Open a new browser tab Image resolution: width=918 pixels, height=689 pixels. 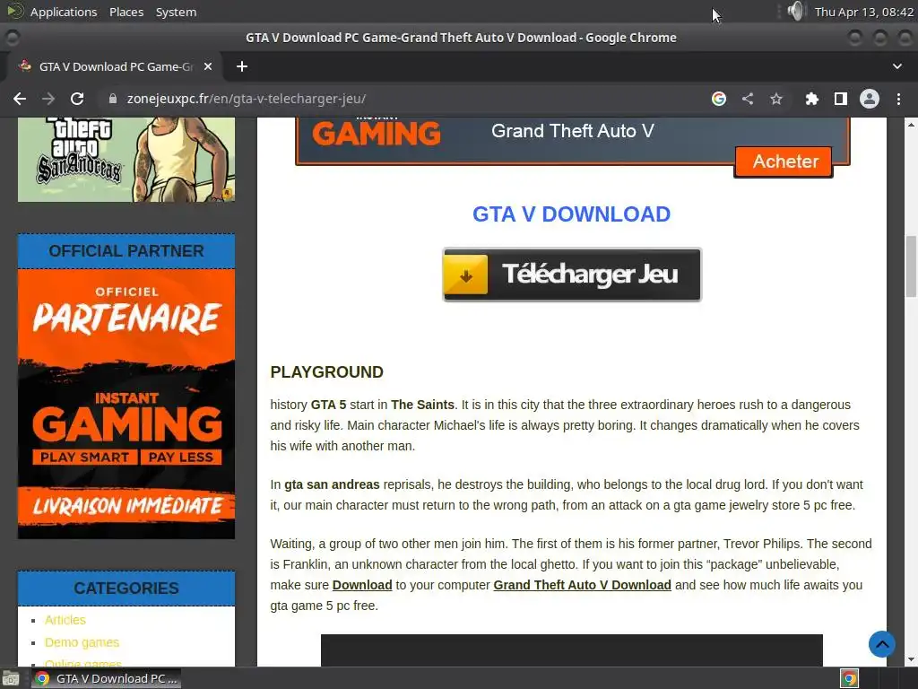point(242,66)
